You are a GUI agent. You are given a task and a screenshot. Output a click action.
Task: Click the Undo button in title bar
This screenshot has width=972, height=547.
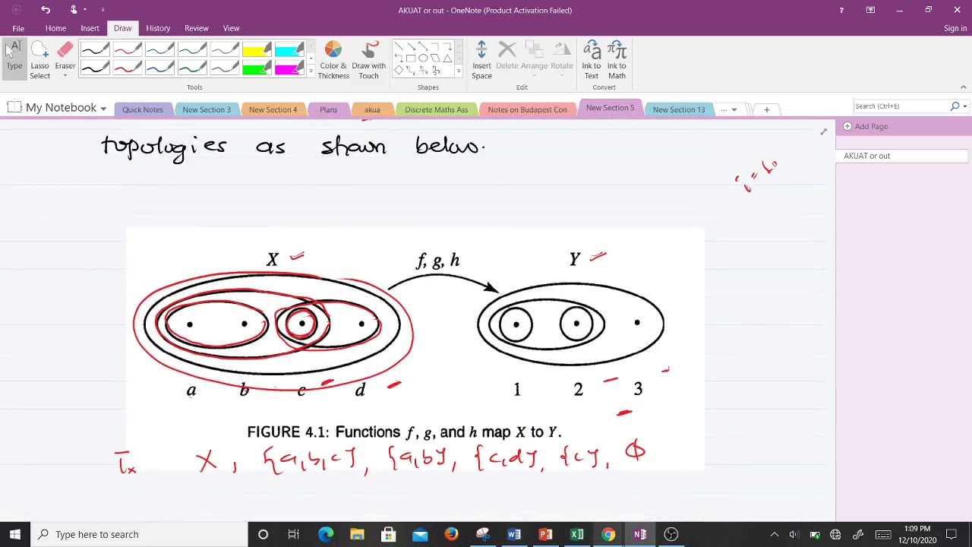click(x=46, y=10)
